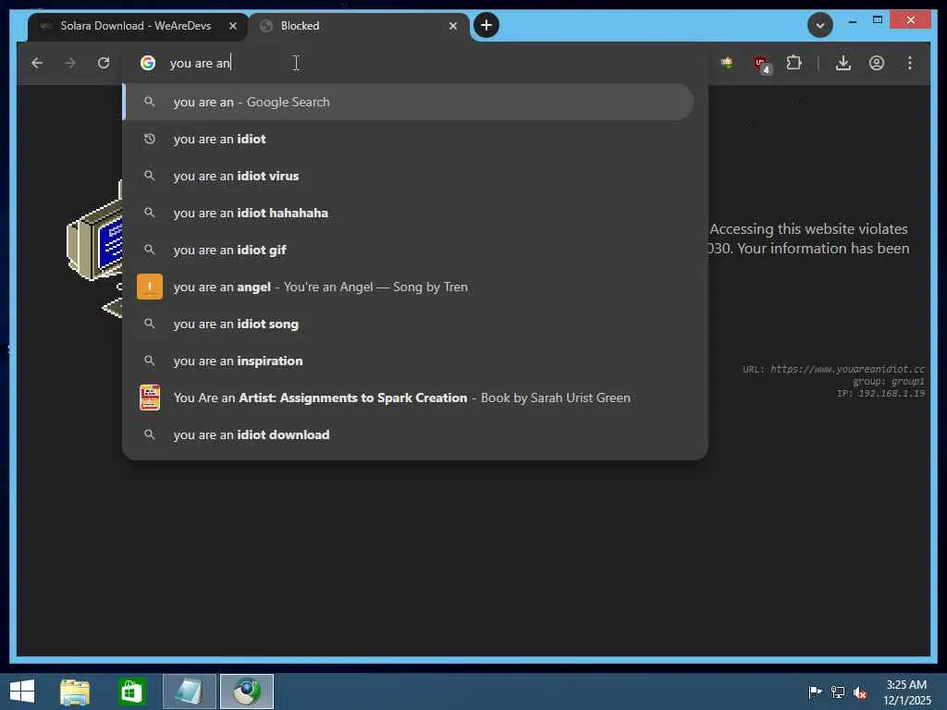Screen dimensions: 947x710
Task: Close the browser window with red X
Action: point(911,20)
